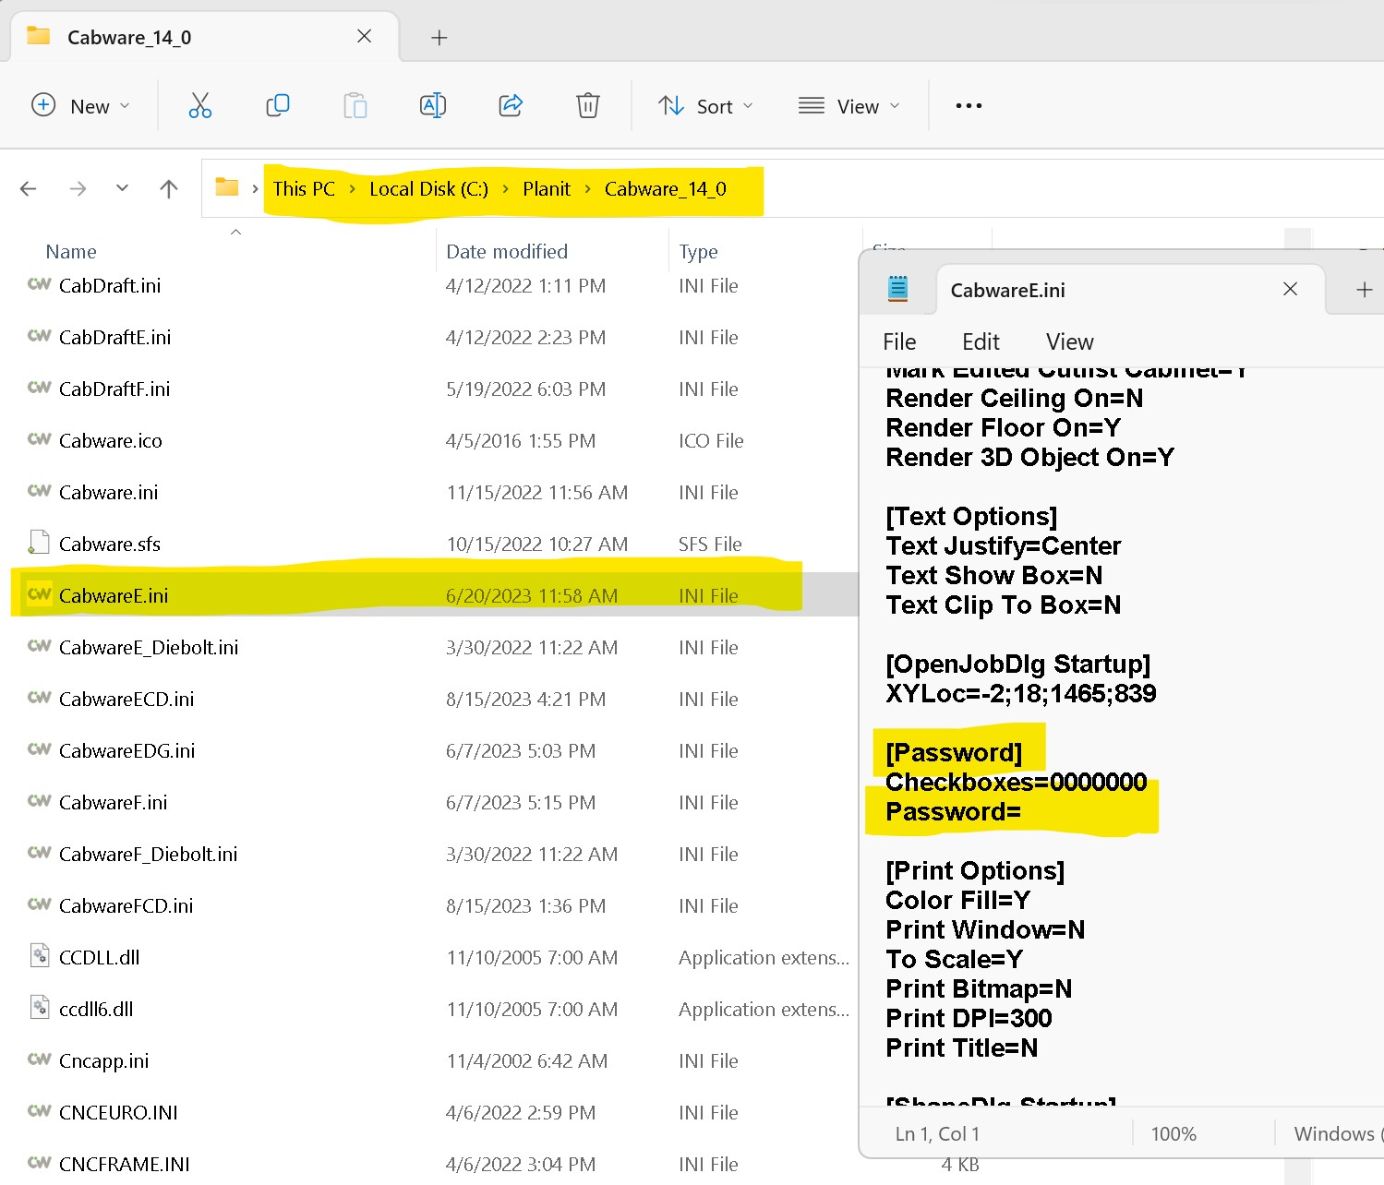Image resolution: width=1384 pixels, height=1185 pixels.
Task: Click the Share icon in toolbar
Action: [511, 106]
